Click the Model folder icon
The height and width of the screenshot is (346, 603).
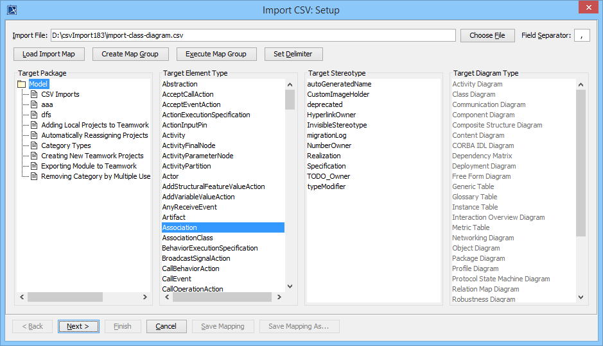coord(22,84)
